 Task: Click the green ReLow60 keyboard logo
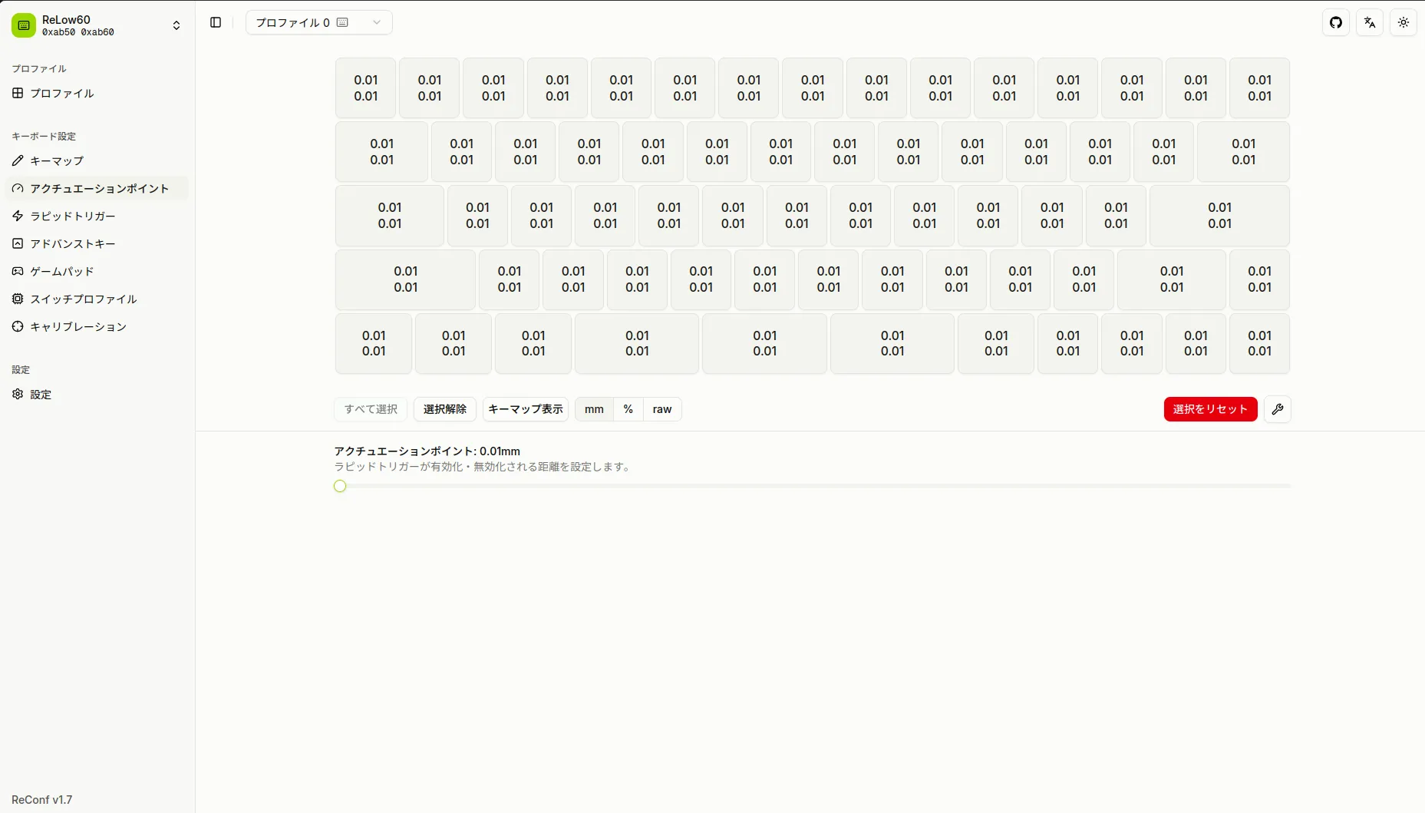[x=24, y=25]
